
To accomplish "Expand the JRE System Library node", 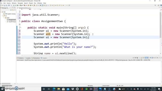I will [3, 14].
